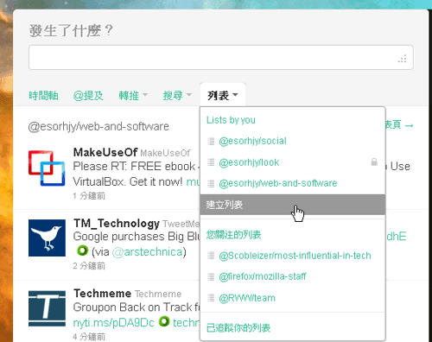Open the Techmeme avatar

[47, 308]
